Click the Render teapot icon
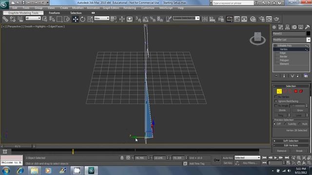Viewport: 312px width, 175px height. [276, 19]
